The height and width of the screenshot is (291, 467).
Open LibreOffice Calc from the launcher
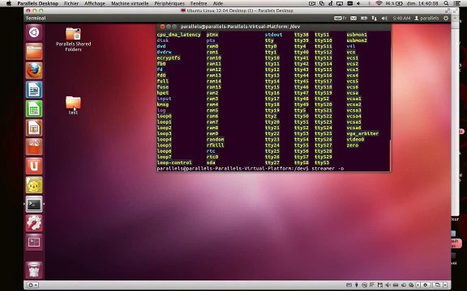click(34, 108)
